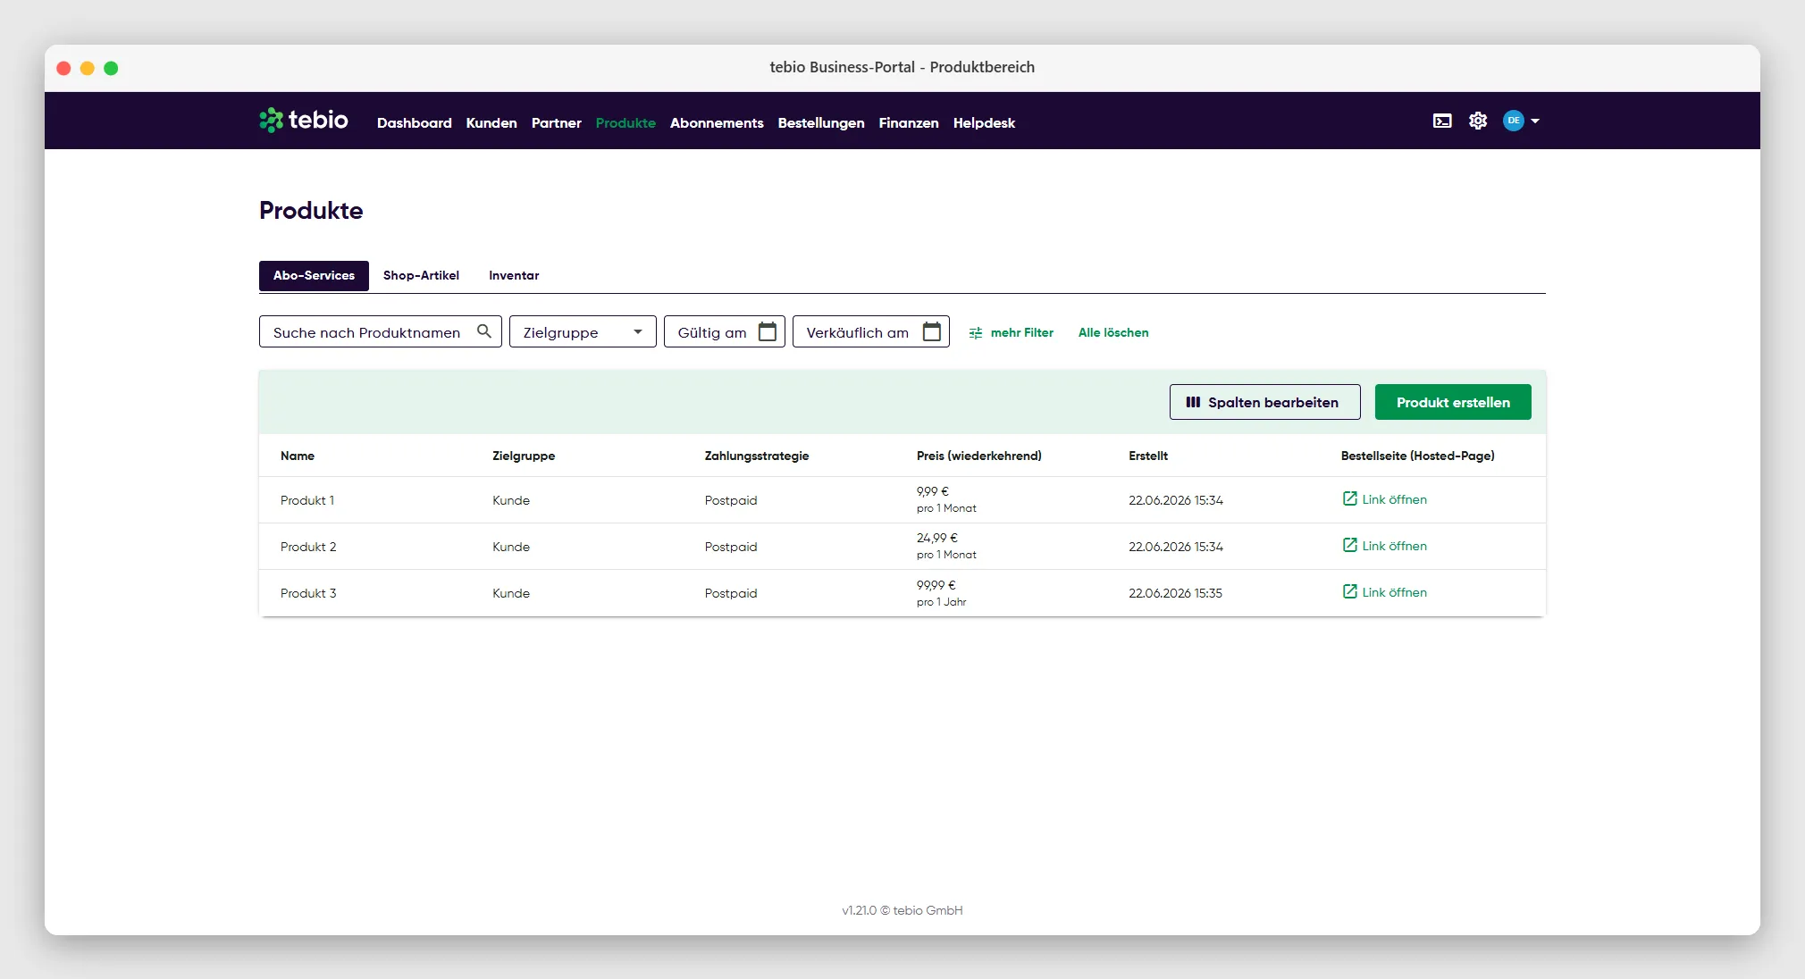Screen dimensions: 1805x979
Task: Select the Produkt 2 row name
Action: (308, 547)
